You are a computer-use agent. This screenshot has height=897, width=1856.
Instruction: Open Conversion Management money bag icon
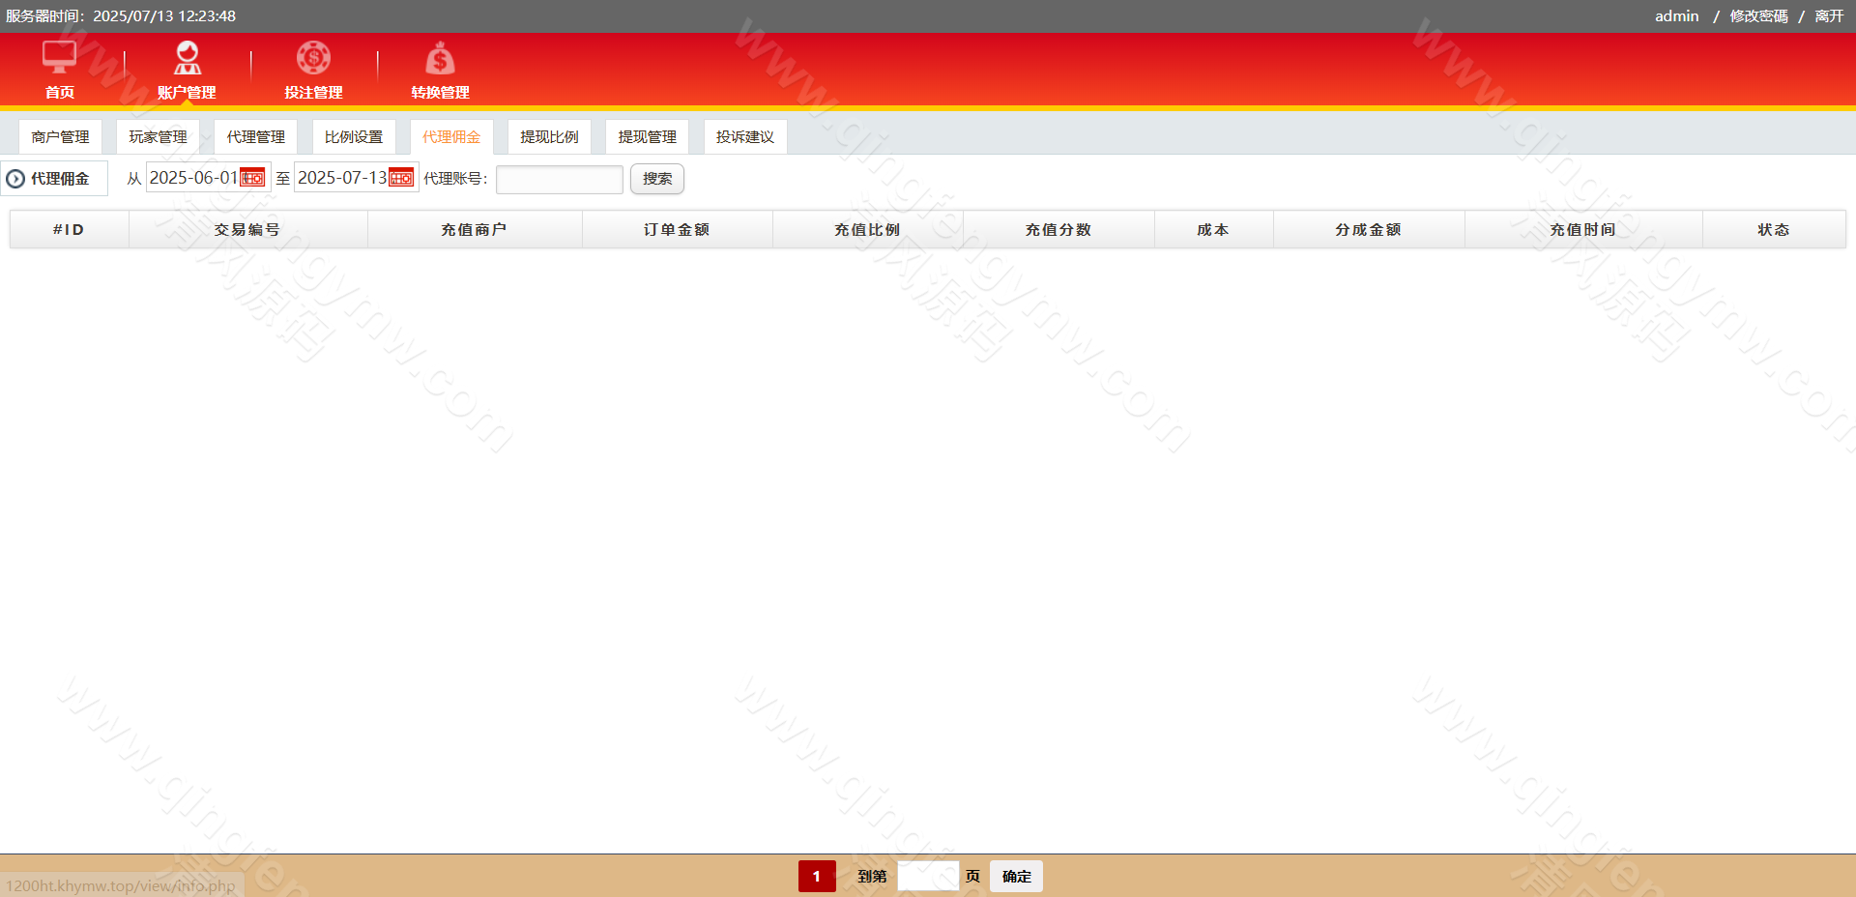pos(440,59)
